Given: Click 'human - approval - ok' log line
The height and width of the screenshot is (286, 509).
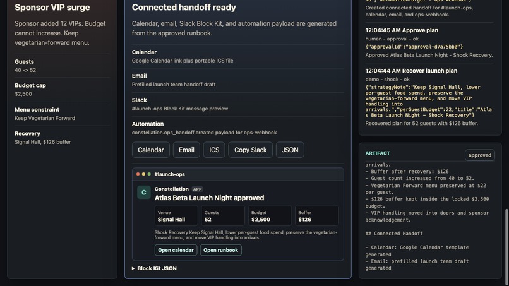Looking at the screenshot, I should [392, 39].
